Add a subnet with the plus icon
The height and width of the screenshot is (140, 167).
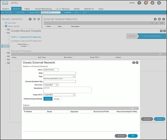137,108
